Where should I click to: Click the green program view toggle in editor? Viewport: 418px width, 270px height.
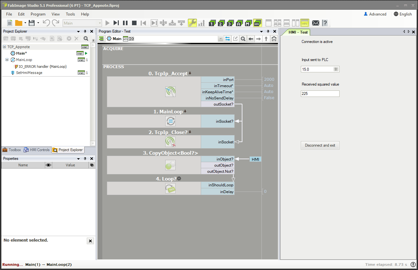pyautogui.click(x=101, y=39)
